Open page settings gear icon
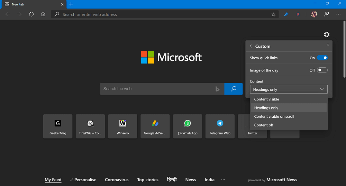 327,35
